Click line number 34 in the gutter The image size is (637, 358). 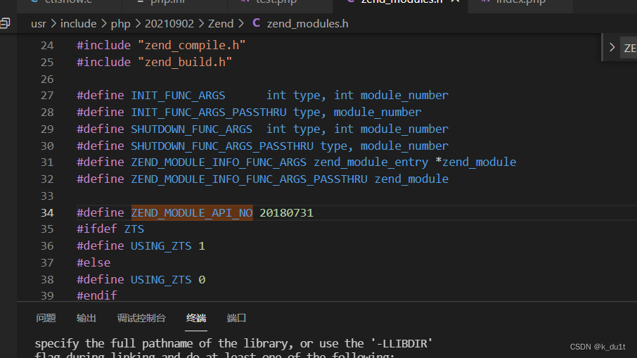click(x=47, y=213)
